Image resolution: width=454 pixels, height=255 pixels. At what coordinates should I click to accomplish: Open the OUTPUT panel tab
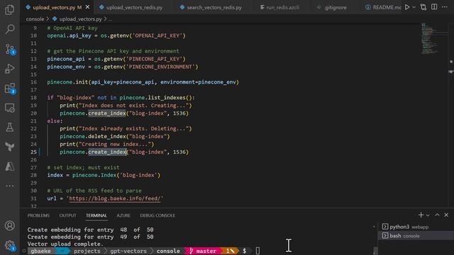tap(68, 215)
